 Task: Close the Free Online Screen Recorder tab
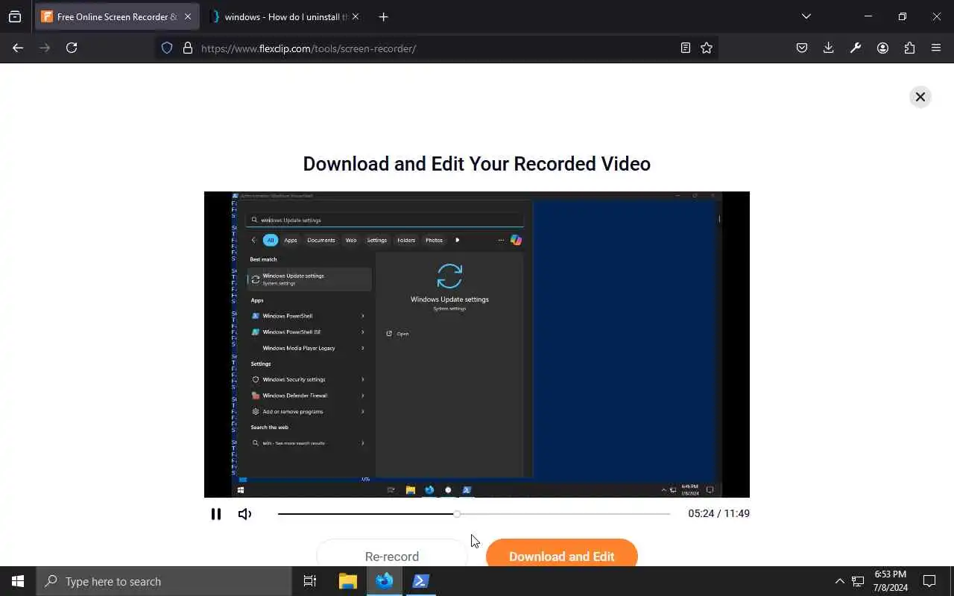click(187, 16)
